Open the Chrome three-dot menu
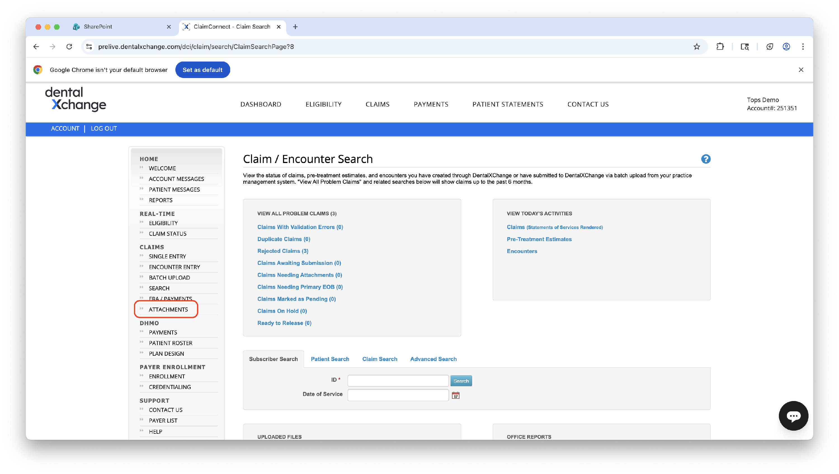 click(803, 47)
